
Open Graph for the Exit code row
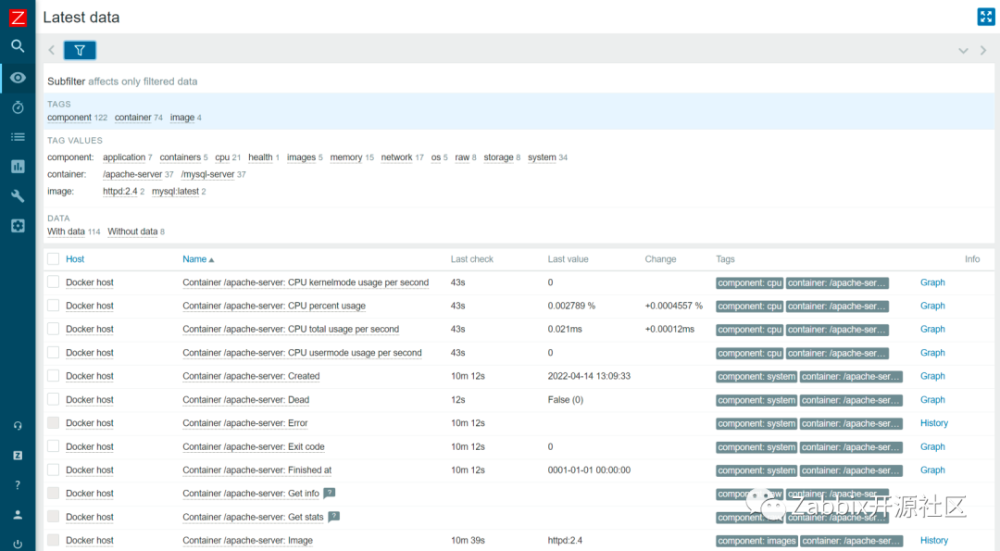[932, 446]
